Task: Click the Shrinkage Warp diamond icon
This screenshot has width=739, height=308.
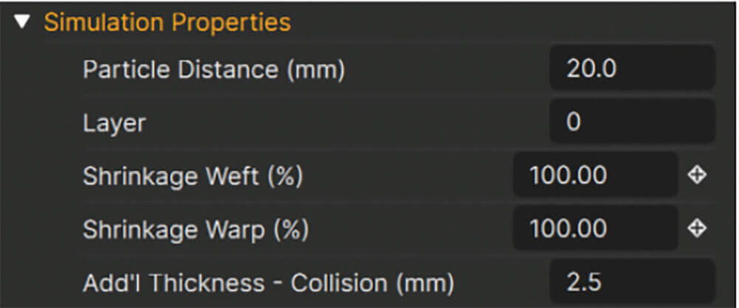Action: pyautogui.click(x=697, y=228)
